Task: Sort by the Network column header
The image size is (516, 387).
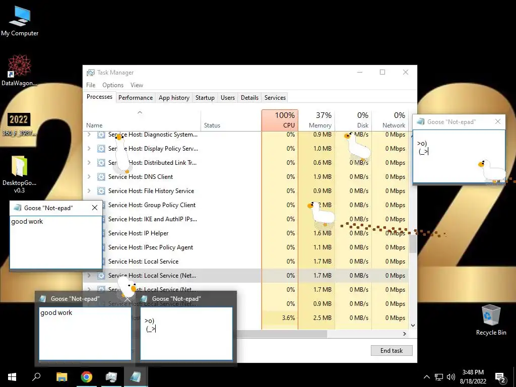Action: click(390, 120)
